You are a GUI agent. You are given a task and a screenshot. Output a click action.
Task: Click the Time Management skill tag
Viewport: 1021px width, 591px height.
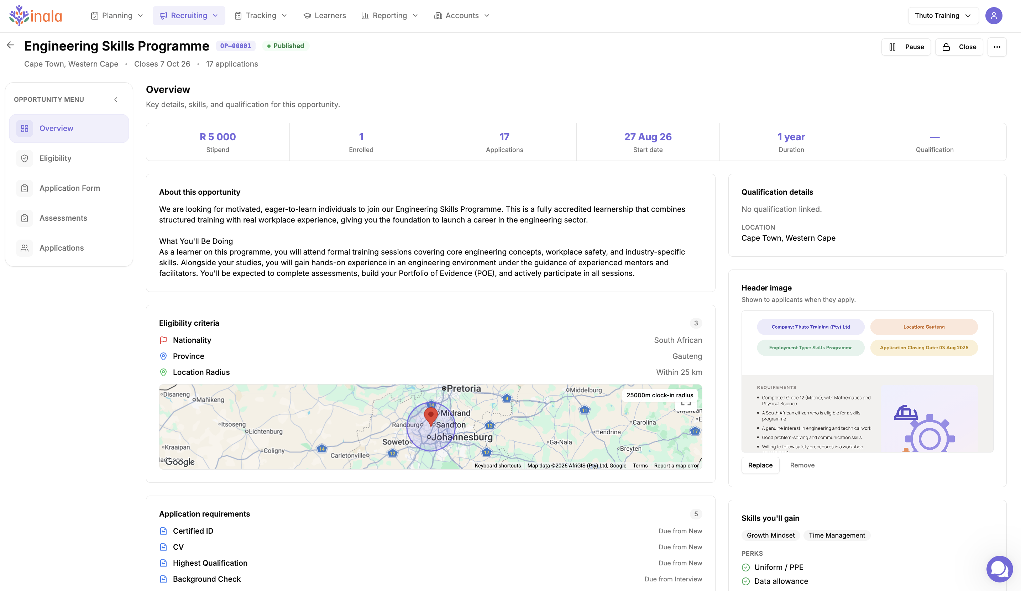pos(837,535)
